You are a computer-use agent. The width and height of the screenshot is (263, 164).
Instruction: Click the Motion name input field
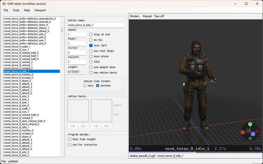(96, 25)
